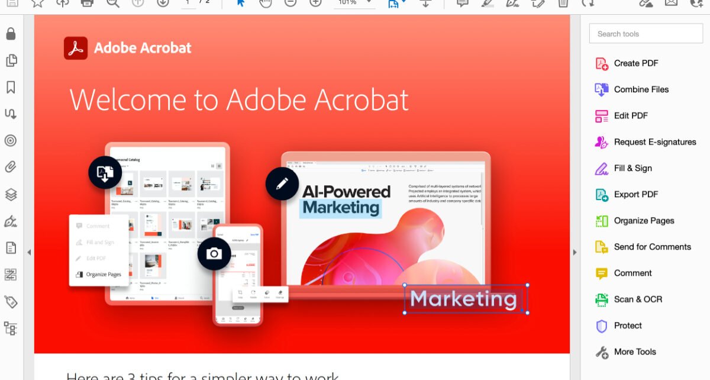Click the Search tools input field
Image resolution: width=710 pixels, height=380 pixels.
[646, 34]
